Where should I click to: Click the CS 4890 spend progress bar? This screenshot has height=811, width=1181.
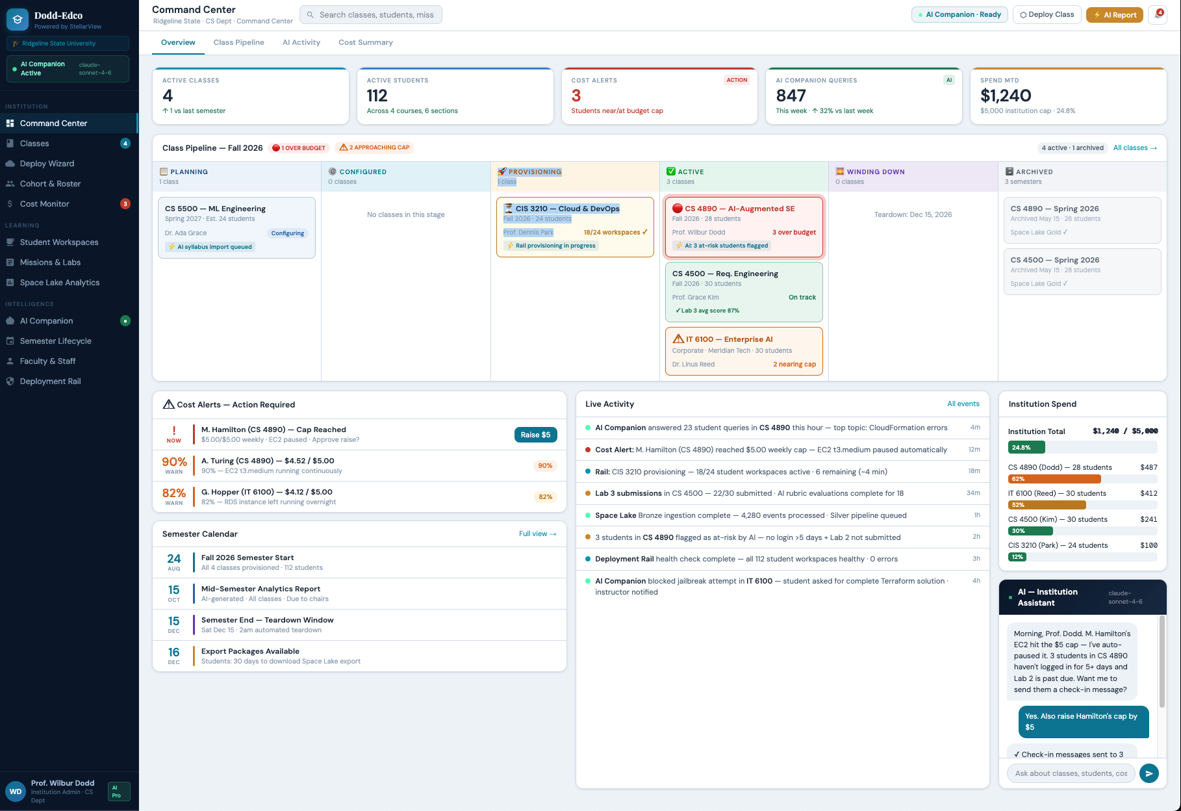(1082, 479)
